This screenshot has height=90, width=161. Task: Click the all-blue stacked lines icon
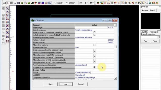pyautogui.click(x=43, y=3)
